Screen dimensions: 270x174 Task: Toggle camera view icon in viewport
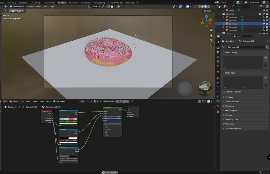[x=211, y=40]
